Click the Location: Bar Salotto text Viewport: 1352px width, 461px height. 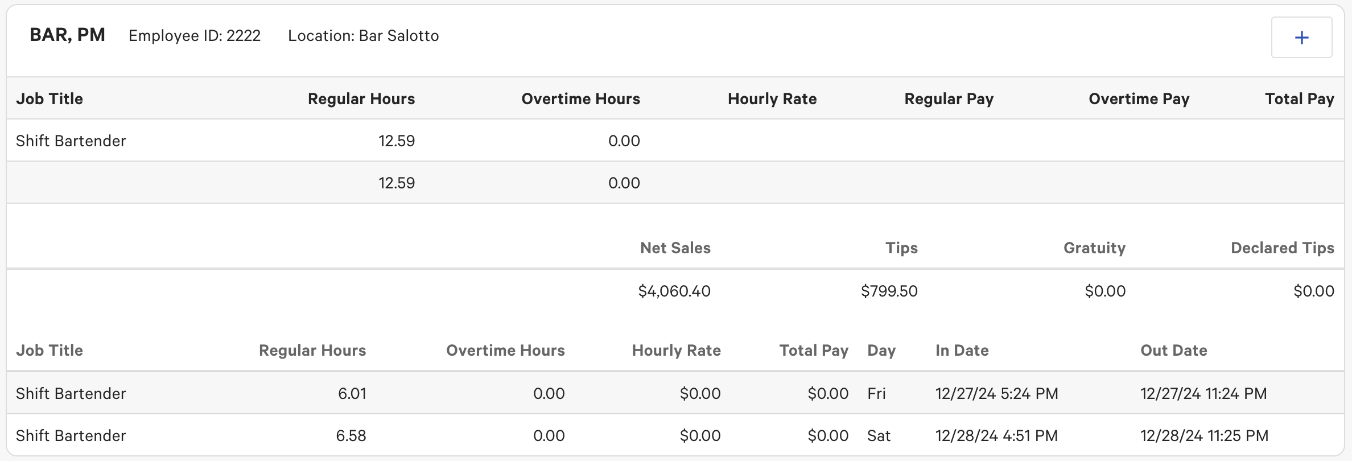click(363, 36)
